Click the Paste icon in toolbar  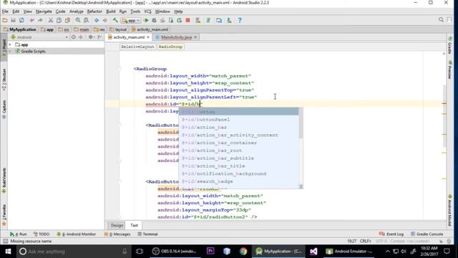(x=67, y=20)
